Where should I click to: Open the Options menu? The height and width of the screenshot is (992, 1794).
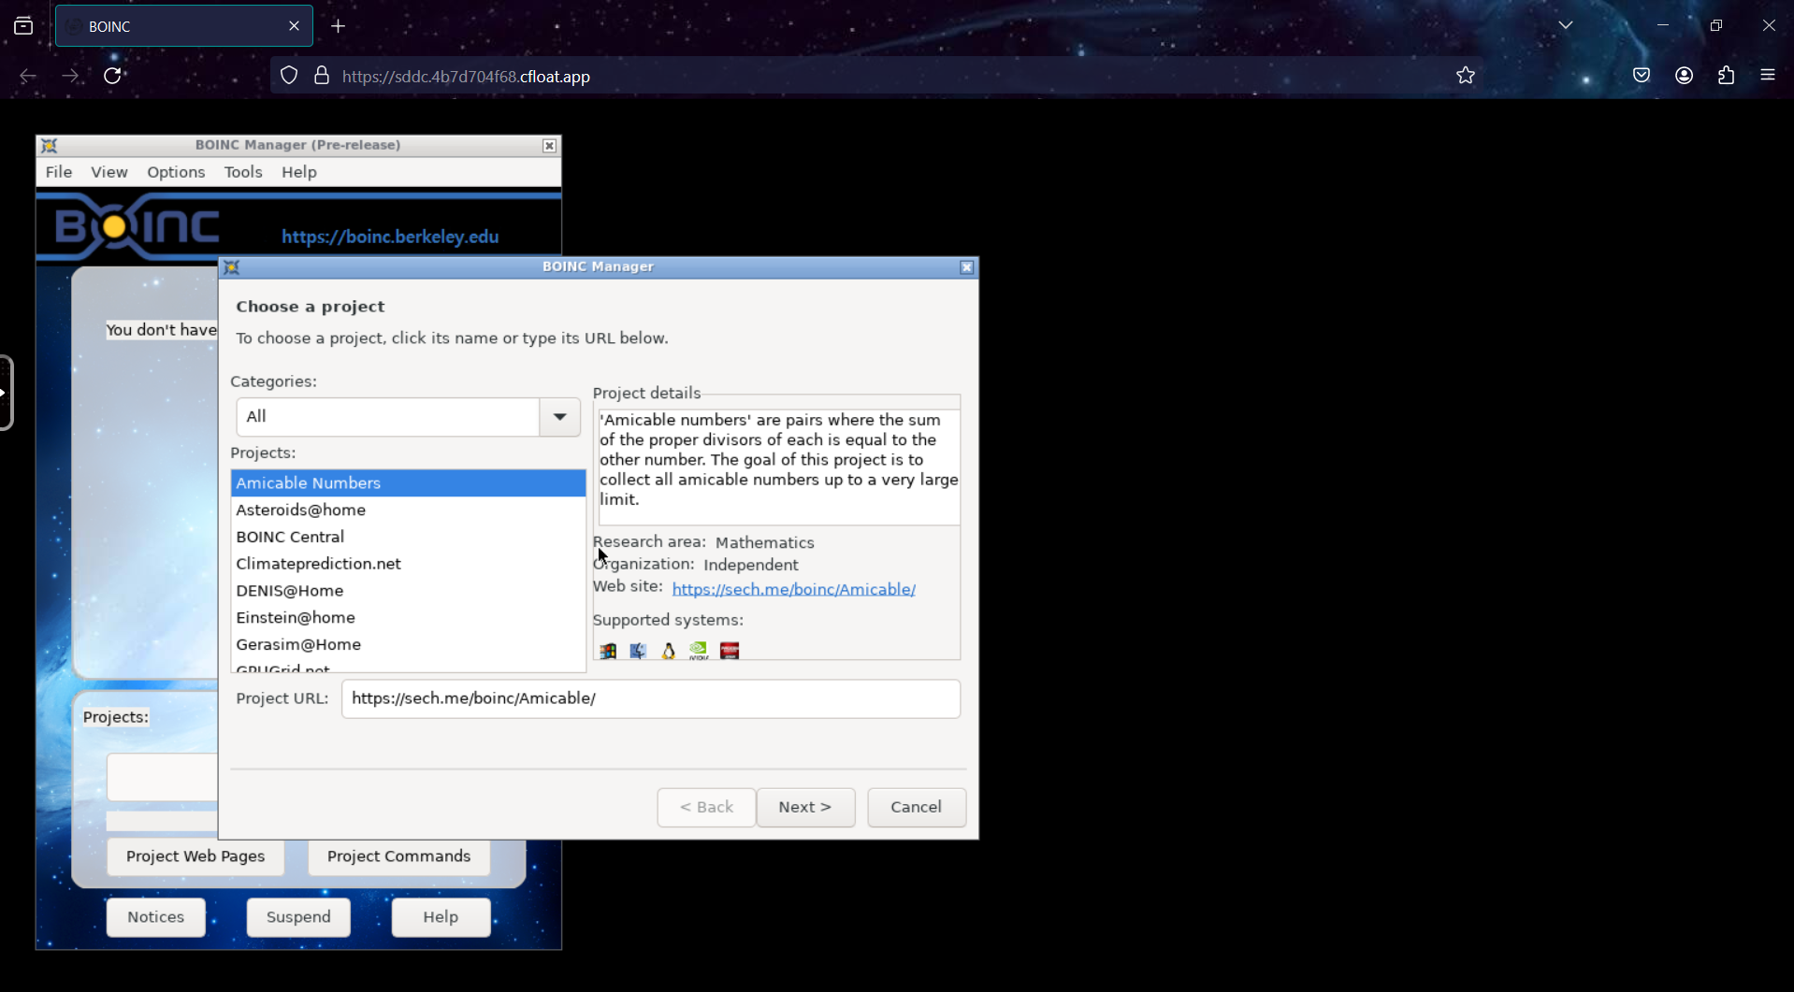click(176, 172)
